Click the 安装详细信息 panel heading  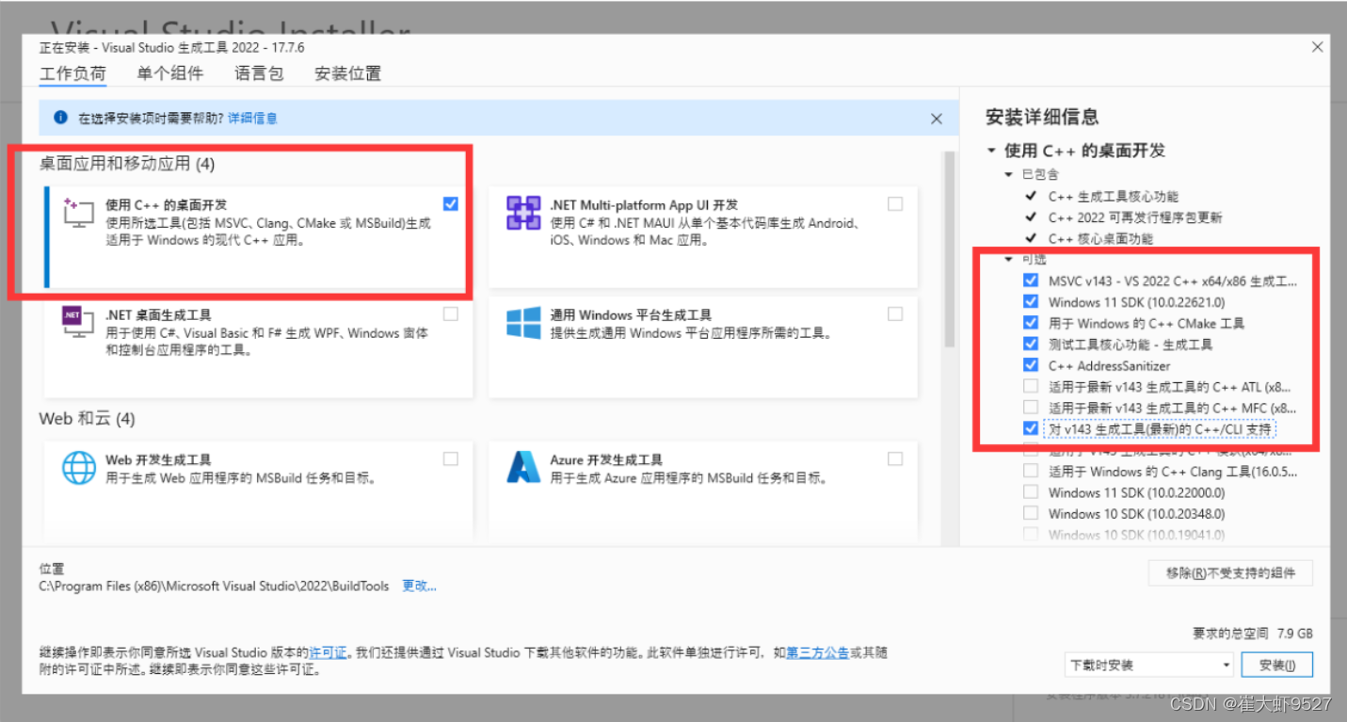(1042, 117)
